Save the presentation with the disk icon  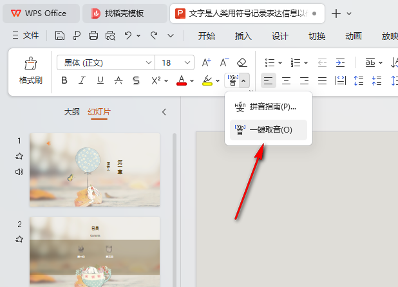pos(60,35)
